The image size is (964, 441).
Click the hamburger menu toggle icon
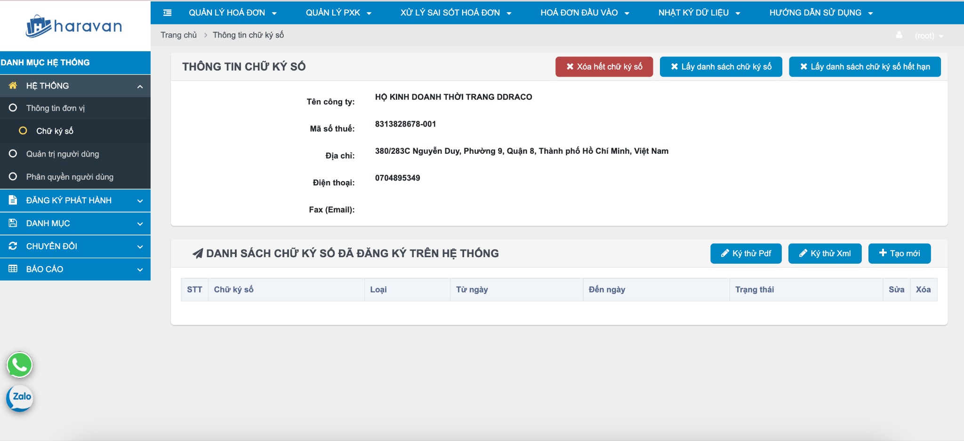(167, 13)
